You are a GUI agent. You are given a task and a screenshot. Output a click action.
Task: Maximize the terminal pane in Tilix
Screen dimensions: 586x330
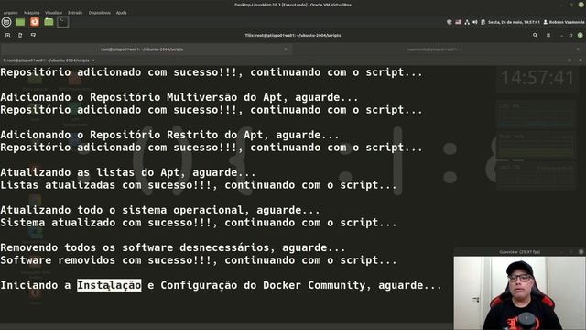570,60
